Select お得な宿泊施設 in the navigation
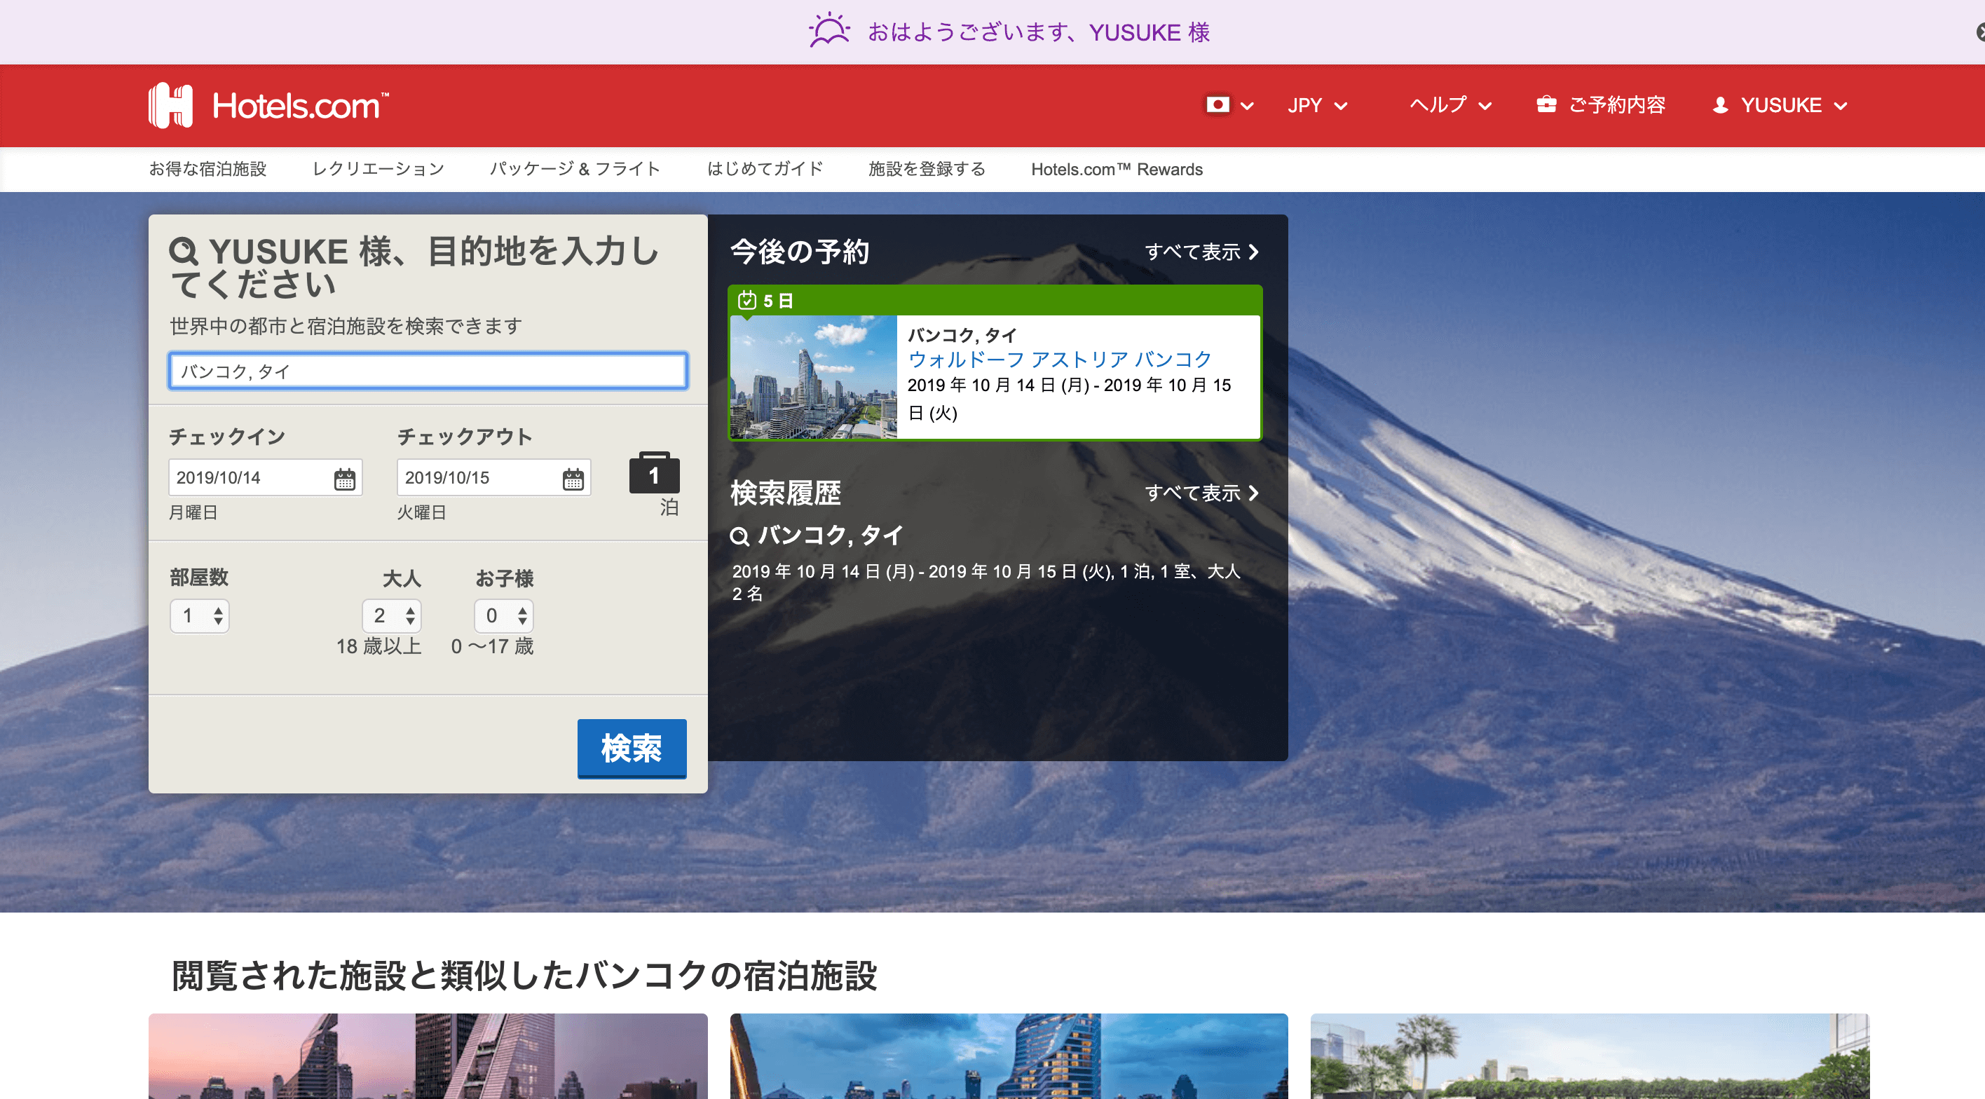The image size is (1985, 1099). [208, 169]
